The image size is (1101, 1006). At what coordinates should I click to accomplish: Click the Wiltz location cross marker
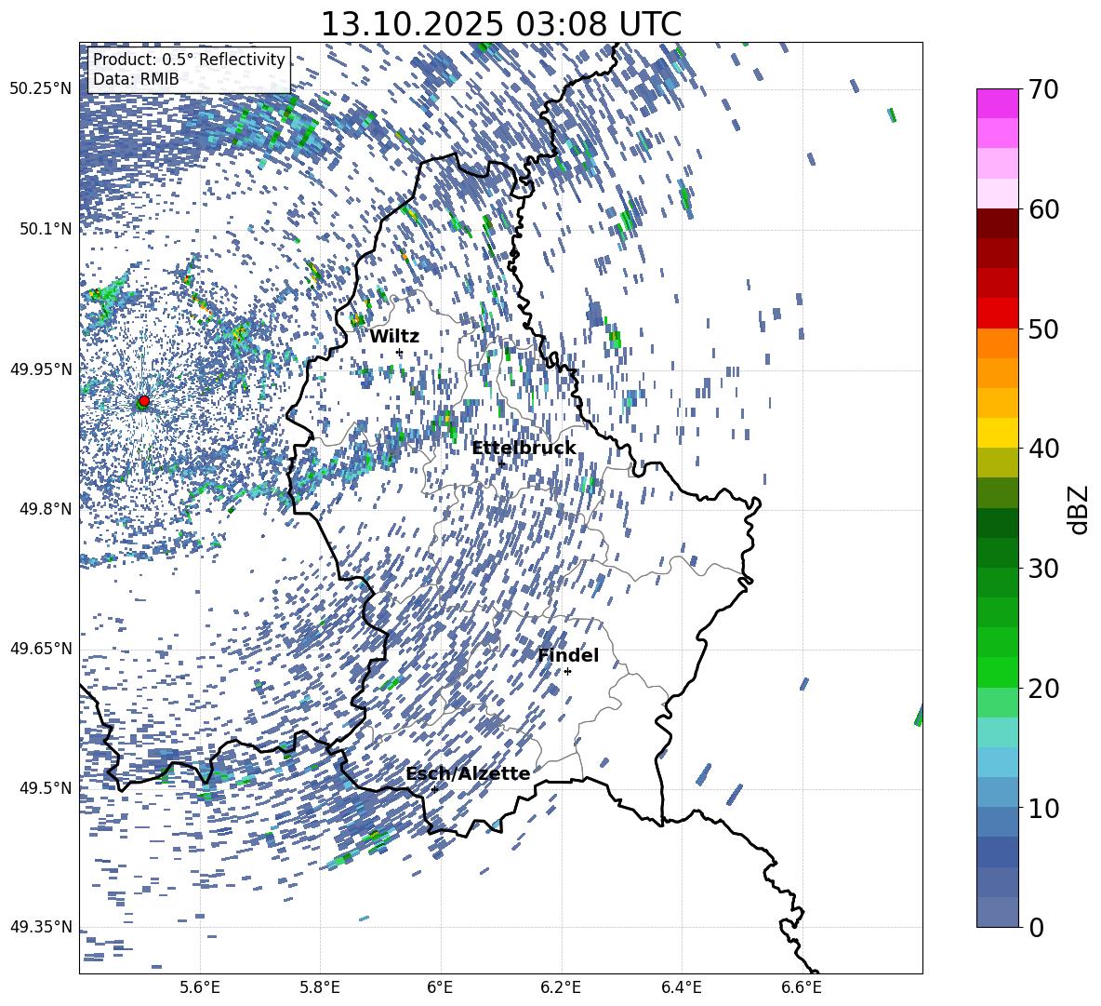pyautogui.click(x=400, y=352)
